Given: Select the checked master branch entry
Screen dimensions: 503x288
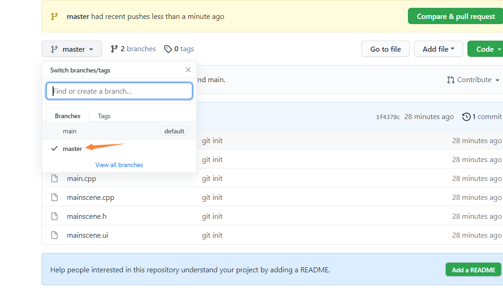Looking at the screenshot, I should pyautogui.click(x=119, y=149).
